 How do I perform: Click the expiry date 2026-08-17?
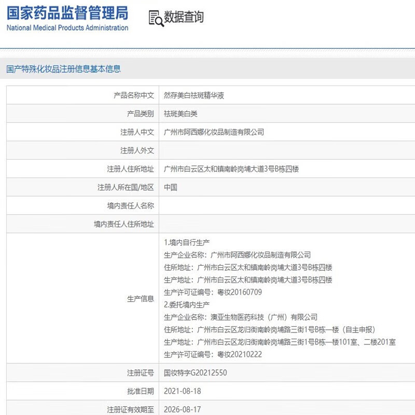coord(182,409)
